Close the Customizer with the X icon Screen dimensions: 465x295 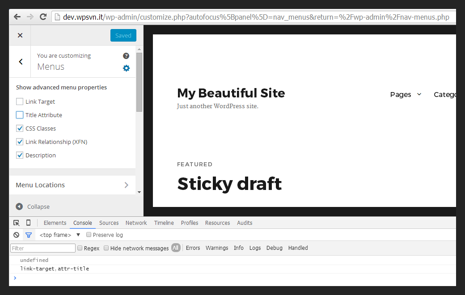tap(20, 35)
